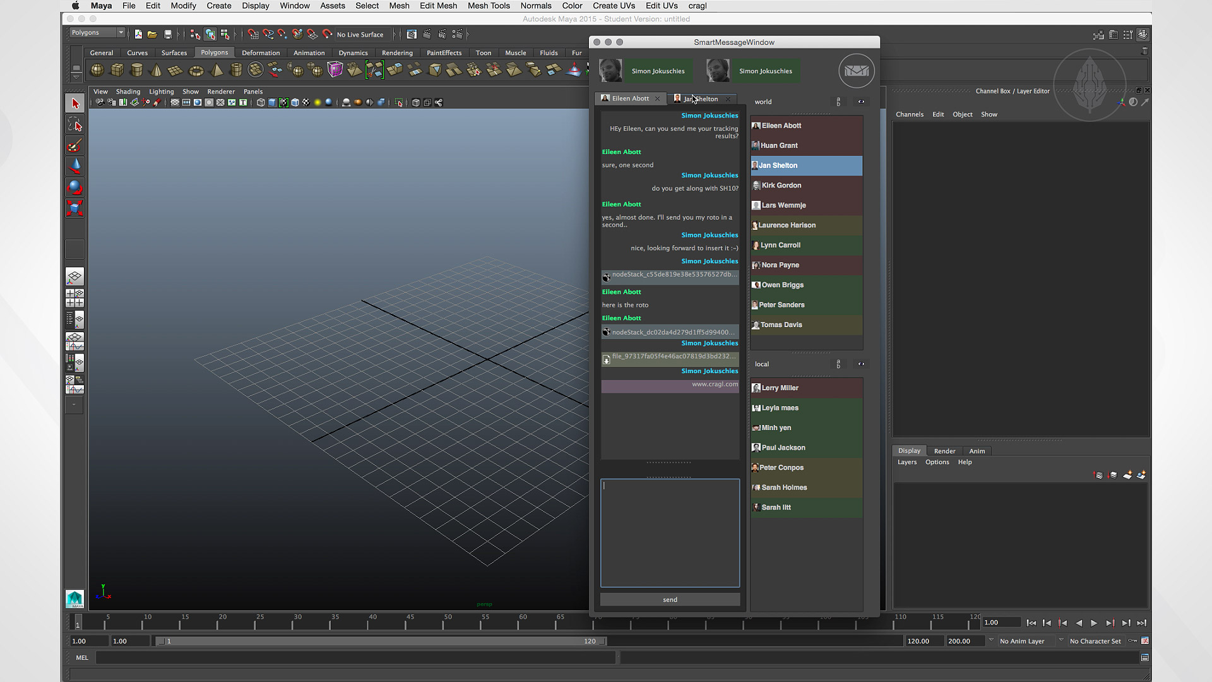The image size is (1212, 682).
Task: Select the Lasso tool in toolbox
Action: (x=74, y=125)
